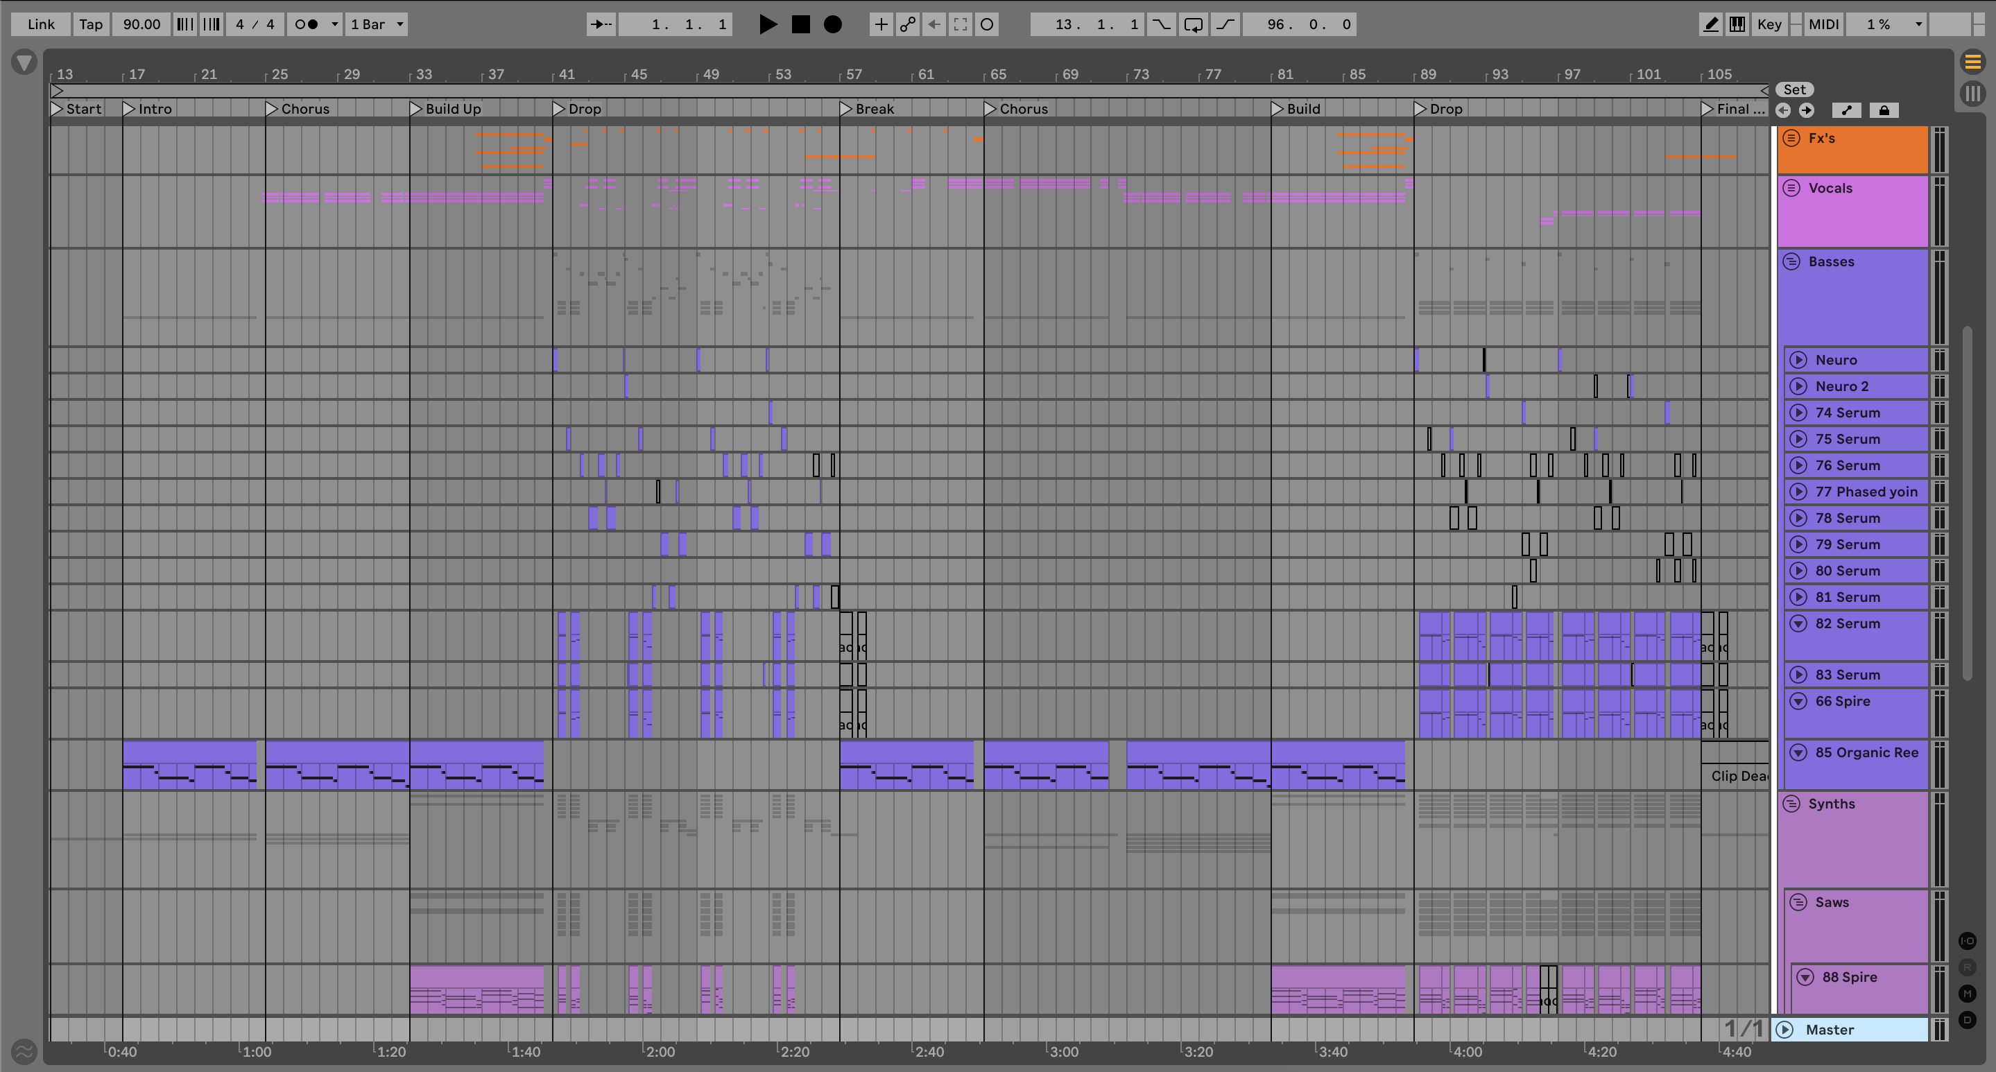1996x1072 pixels.
Task: Switch to Session View selector icon
Action: [x=1972, y=94]
